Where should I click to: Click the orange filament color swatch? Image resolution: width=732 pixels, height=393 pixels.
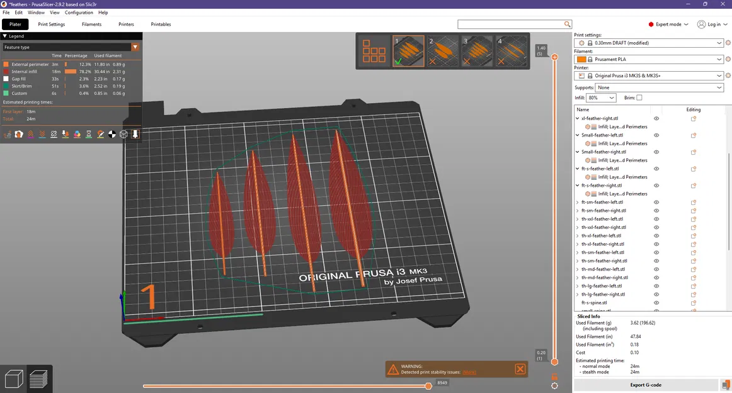[581, 59]
